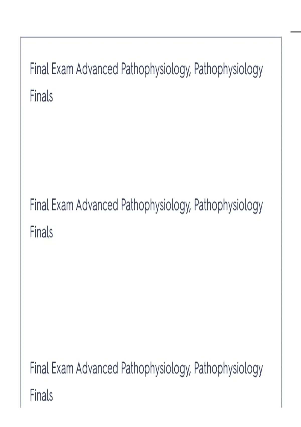This screenshot has height=427, width=301.
Task: Click "Pathophysiology," with comma in second heading
Action: tap(156, 206)
